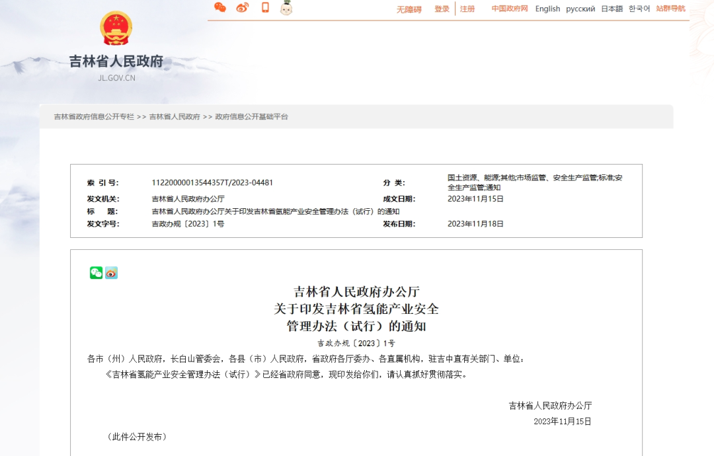Click the orange WeChat icon in header
This screenshot has height=456, width=714.
(220, 8)
